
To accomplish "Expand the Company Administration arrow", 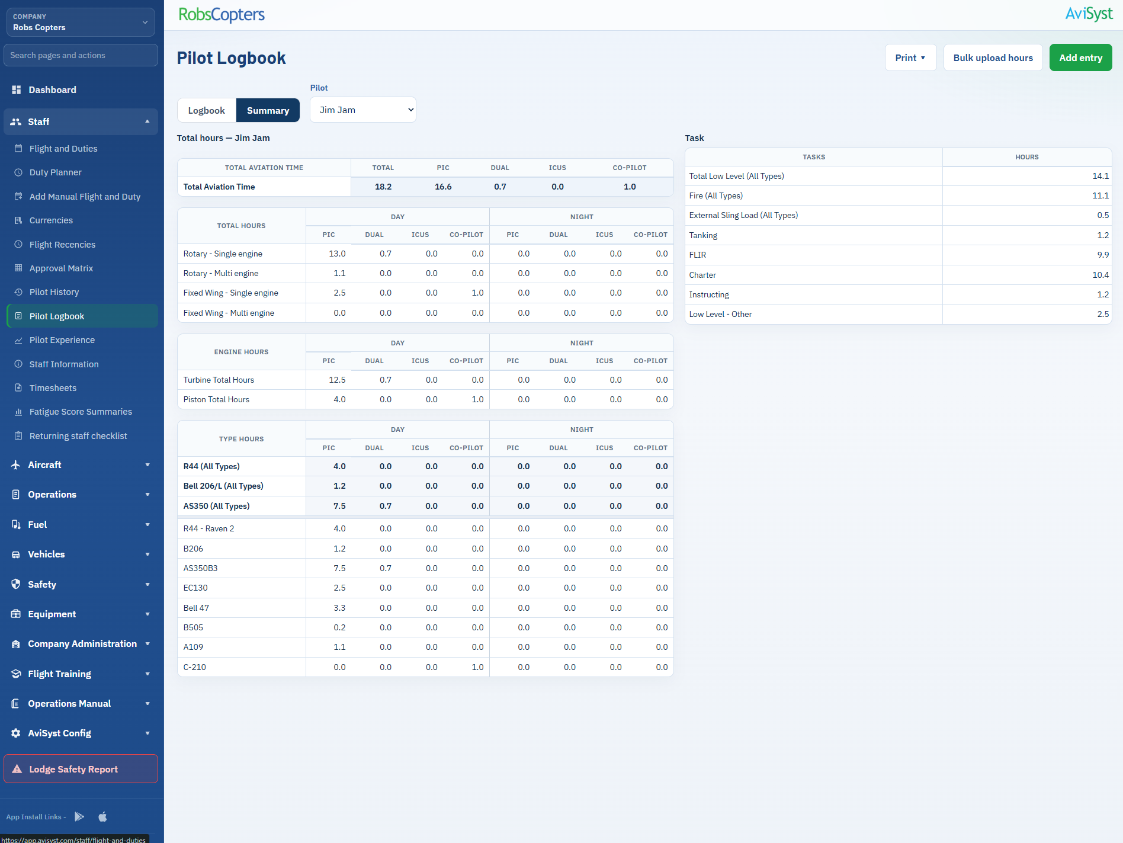I will coord(147,644).
